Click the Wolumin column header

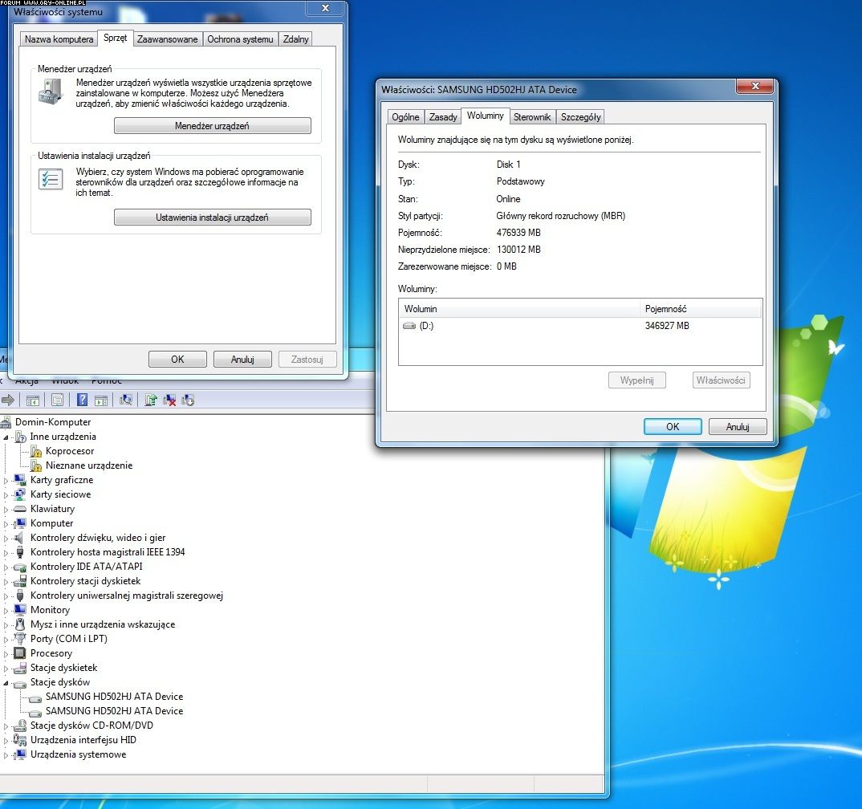[x=519, y=309]
